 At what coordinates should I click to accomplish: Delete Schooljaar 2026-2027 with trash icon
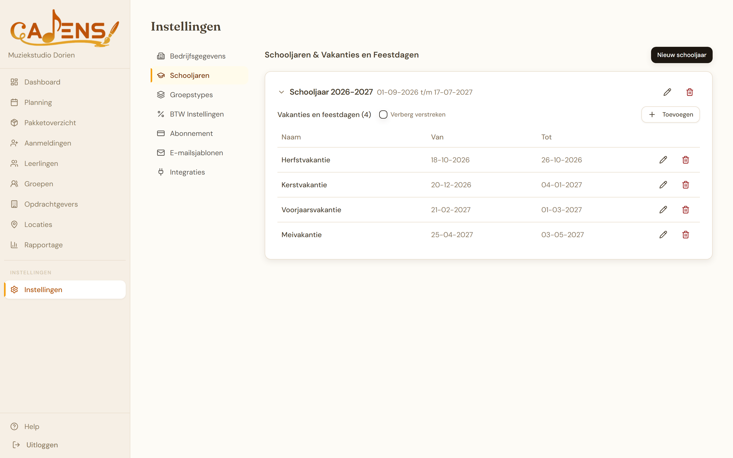(x=690, y=92)
